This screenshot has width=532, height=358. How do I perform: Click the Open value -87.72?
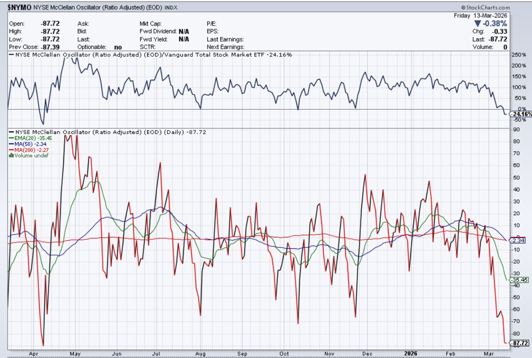pyautogui.click(x=50, y=23)
